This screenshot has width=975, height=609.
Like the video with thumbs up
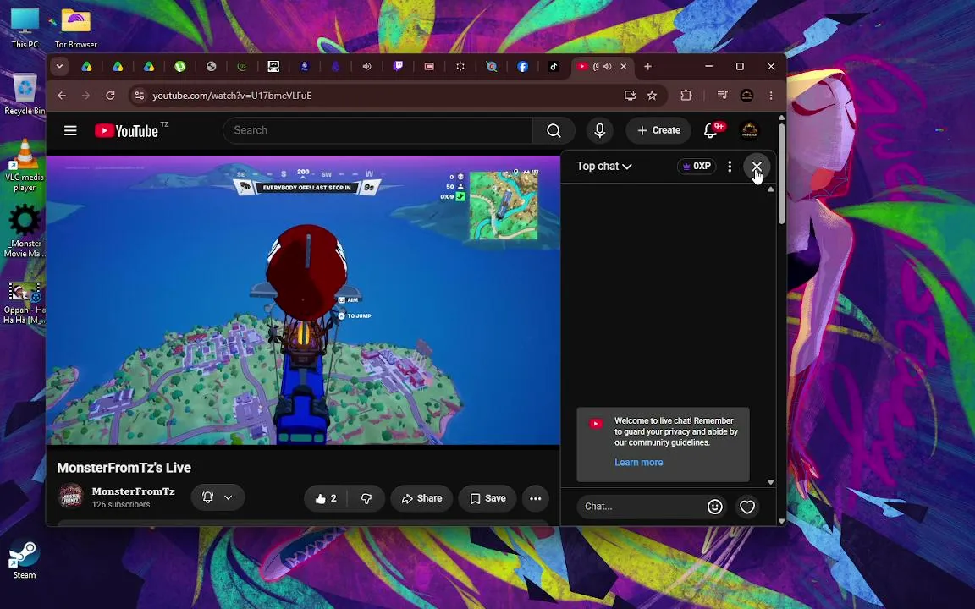[326, 498]
